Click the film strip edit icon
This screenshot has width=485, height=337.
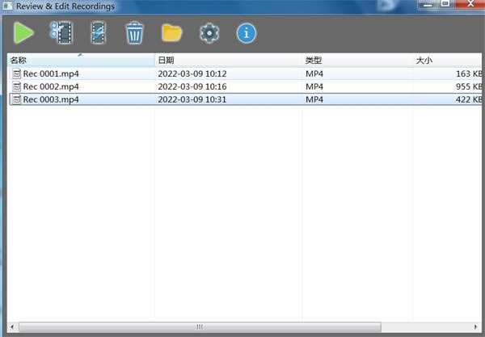coord(98,33)
